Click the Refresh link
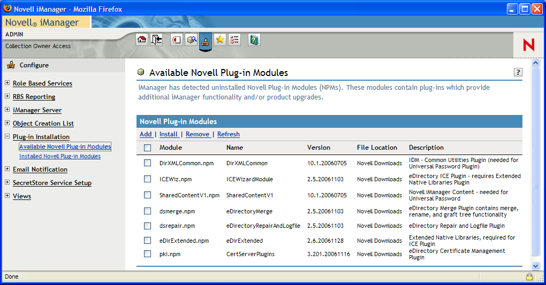 point(229,134)
